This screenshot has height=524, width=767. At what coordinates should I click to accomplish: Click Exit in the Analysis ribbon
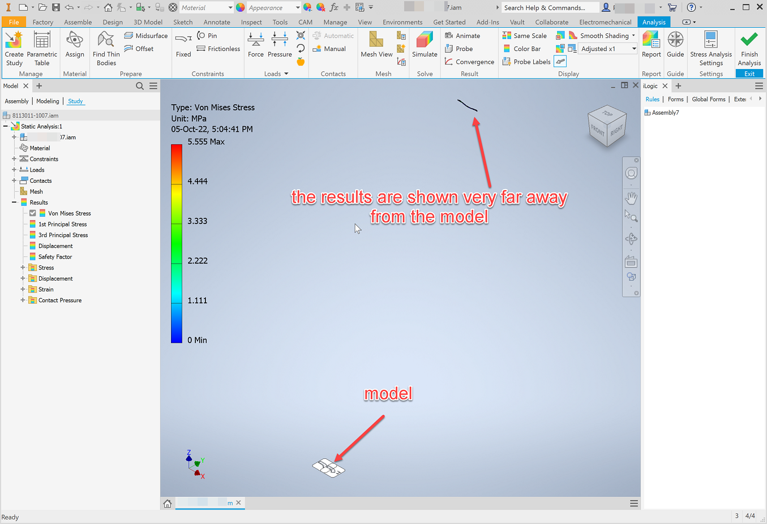coord(748,74)
